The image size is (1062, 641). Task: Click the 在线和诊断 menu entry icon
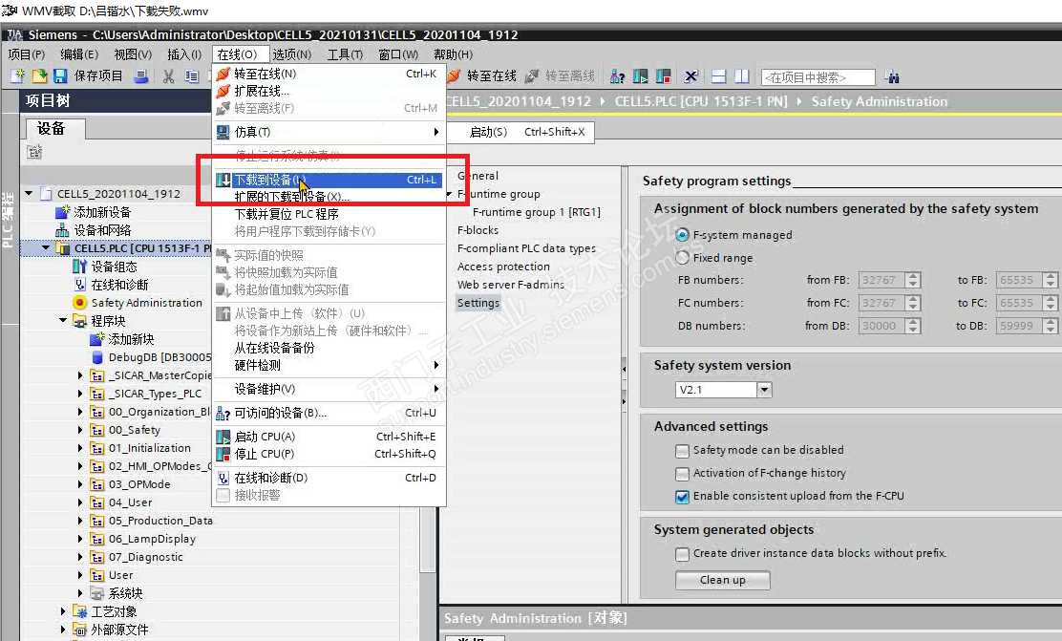[223, 478]
